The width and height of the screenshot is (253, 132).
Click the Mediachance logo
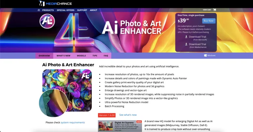[55, 3]
